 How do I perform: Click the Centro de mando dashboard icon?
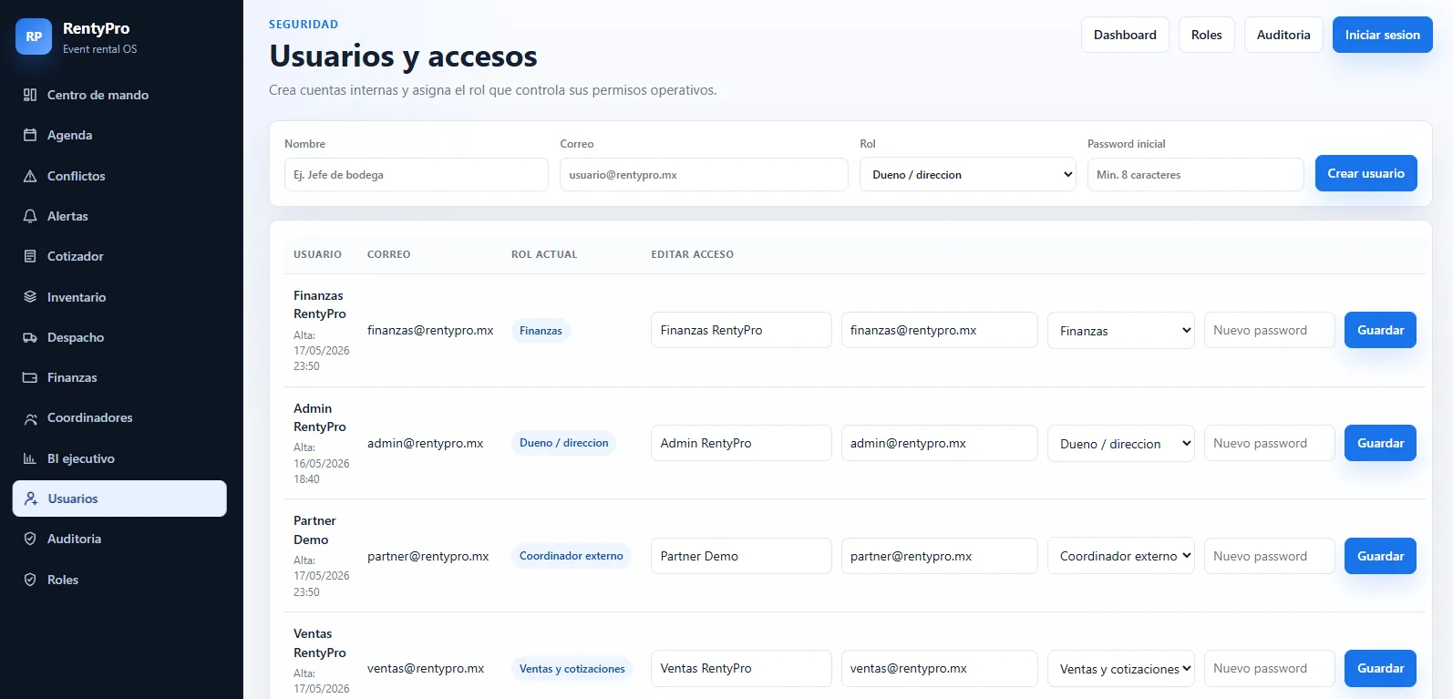30,95
